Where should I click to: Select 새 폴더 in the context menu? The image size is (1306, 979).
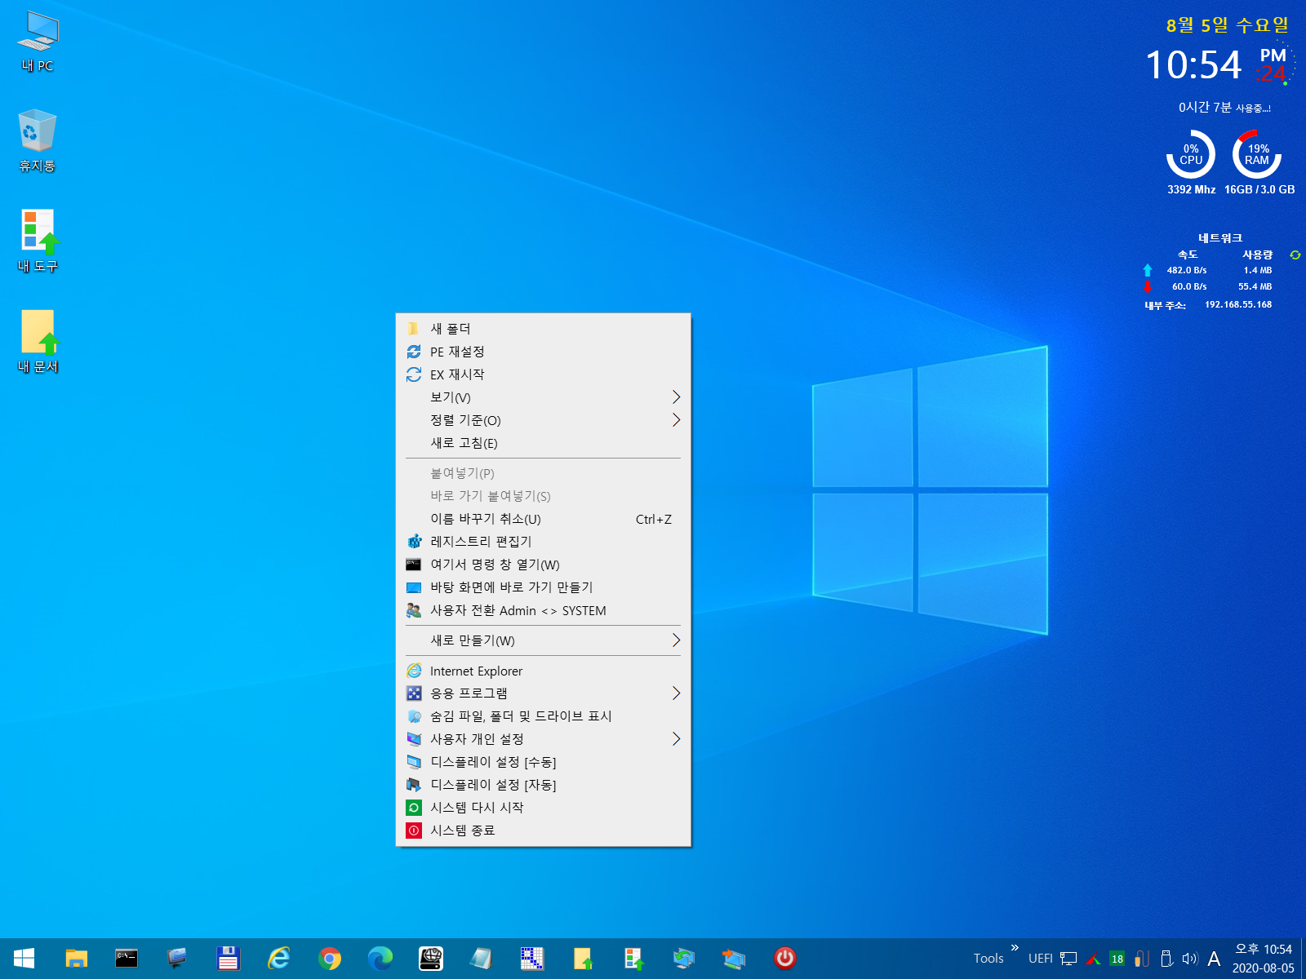click(544, 329)
